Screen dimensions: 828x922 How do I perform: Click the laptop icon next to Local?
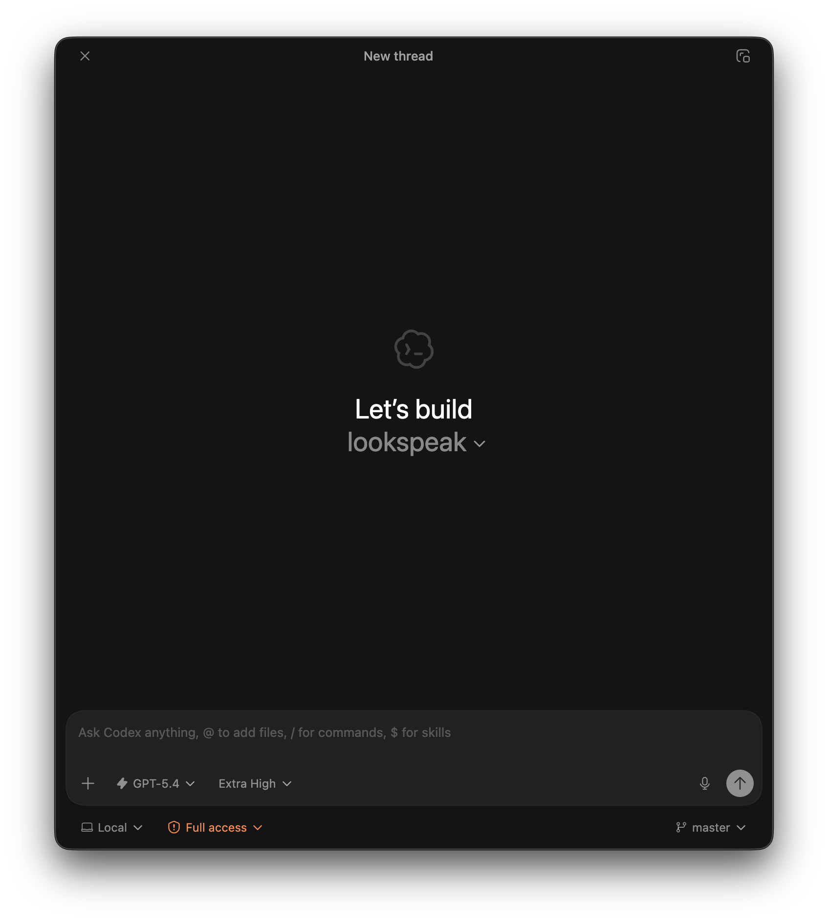tap(87, 827)
